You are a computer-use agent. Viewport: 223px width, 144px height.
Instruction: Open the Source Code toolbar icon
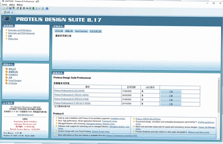pos(39,8)
